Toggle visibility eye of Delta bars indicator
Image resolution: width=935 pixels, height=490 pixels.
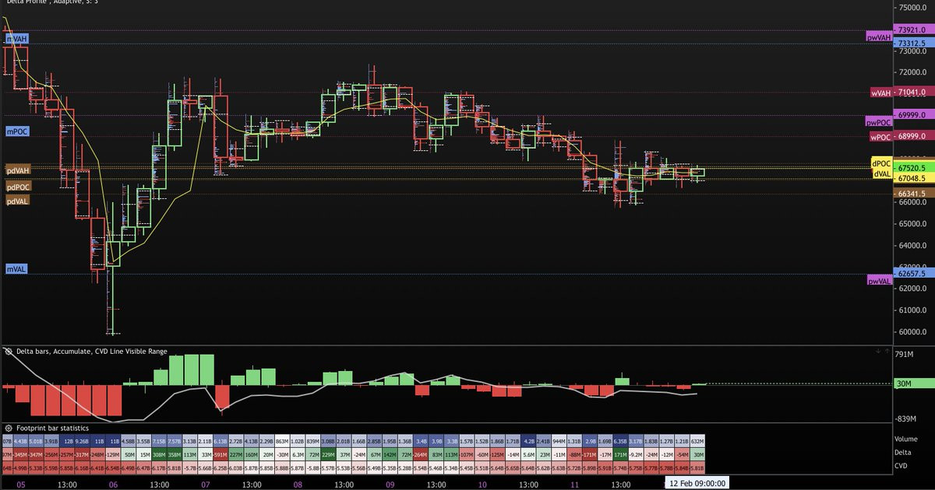click(x=7, y=352)
